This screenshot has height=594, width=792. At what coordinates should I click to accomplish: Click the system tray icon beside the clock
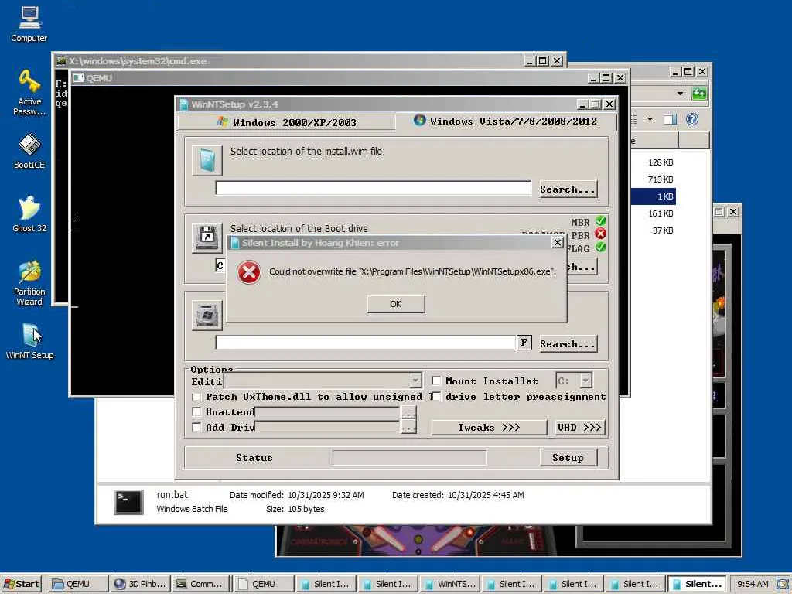(782, 584)
